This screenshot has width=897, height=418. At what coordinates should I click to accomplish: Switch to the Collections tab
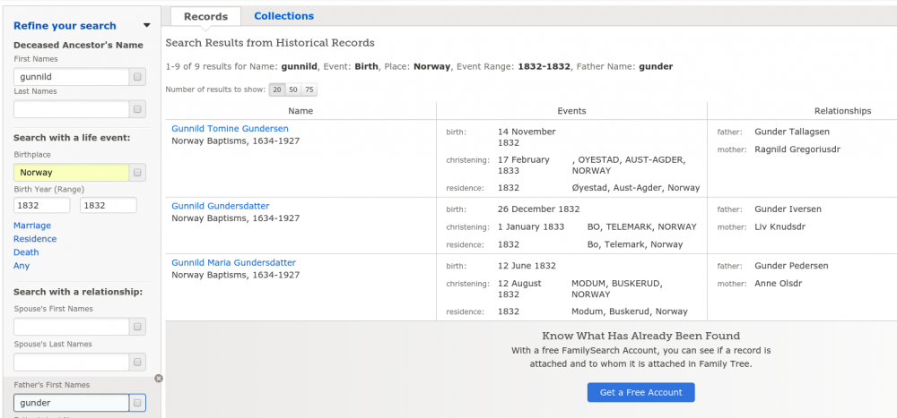pos(283,16)
